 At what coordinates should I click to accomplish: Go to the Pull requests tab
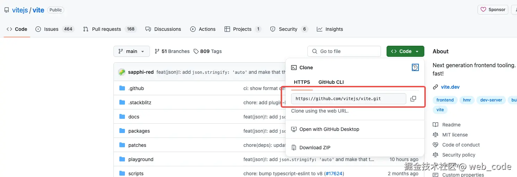(x=106, y=29)
